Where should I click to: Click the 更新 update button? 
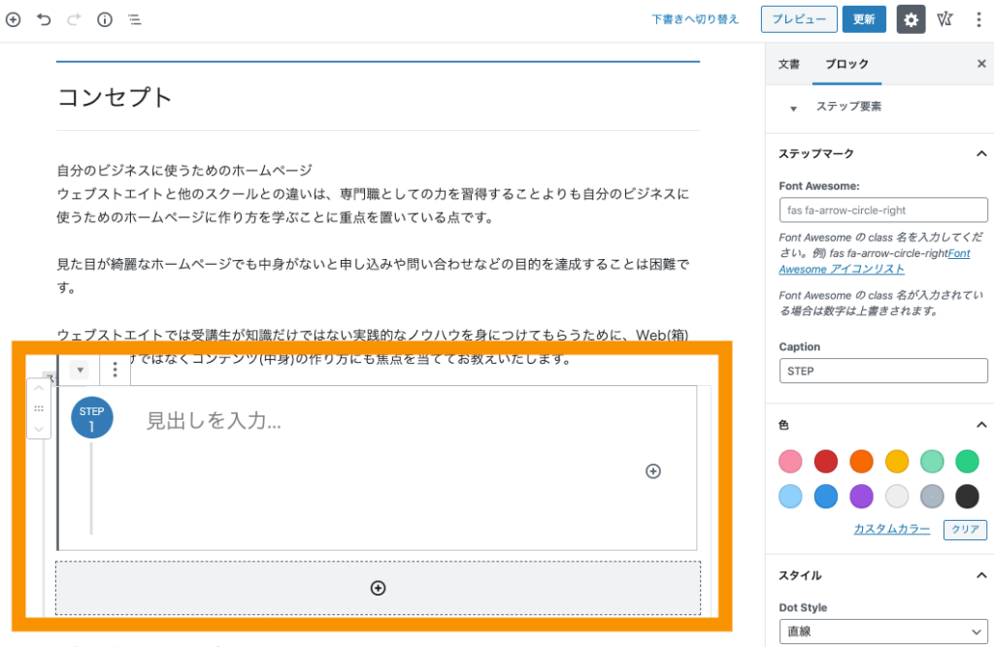[864, 18]
